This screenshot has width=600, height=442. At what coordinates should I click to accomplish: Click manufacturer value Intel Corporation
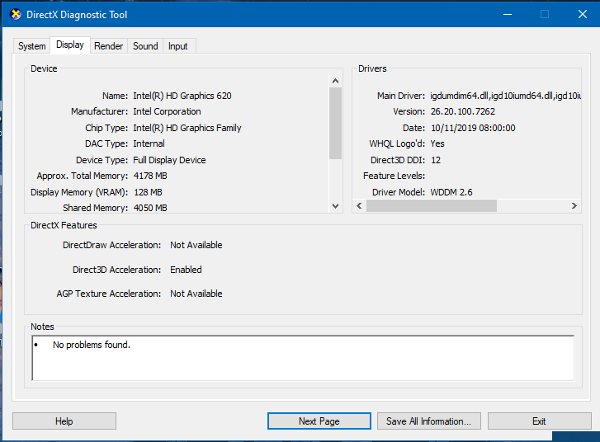pos(167,111)
